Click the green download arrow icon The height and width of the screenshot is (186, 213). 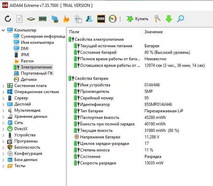click(x=169, y=19)
